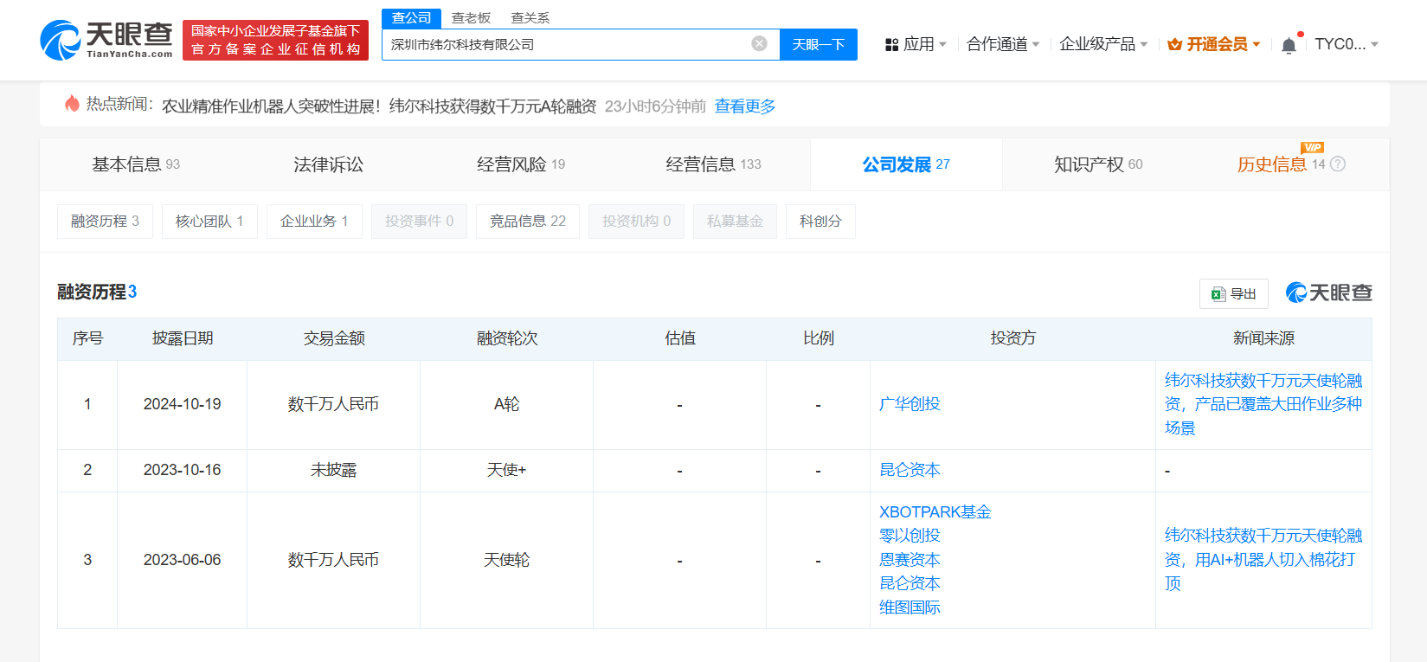Select the 融资历程 3 sub-tab
Image resolution: width=1427 pixels, height=662 pixels.
tap(105, 222)
